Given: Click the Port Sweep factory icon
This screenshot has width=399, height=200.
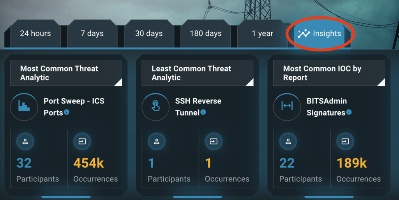Looking at the screenshot, I should (x=24, y=107).
